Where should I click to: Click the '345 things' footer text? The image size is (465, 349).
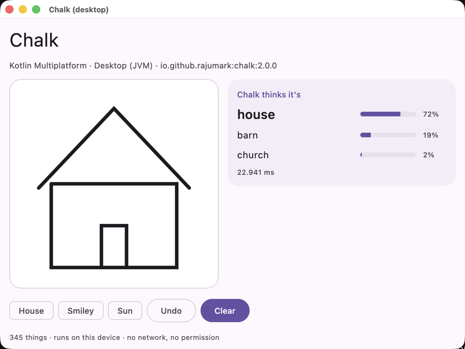pyautogui.click(x=28, y=338)
